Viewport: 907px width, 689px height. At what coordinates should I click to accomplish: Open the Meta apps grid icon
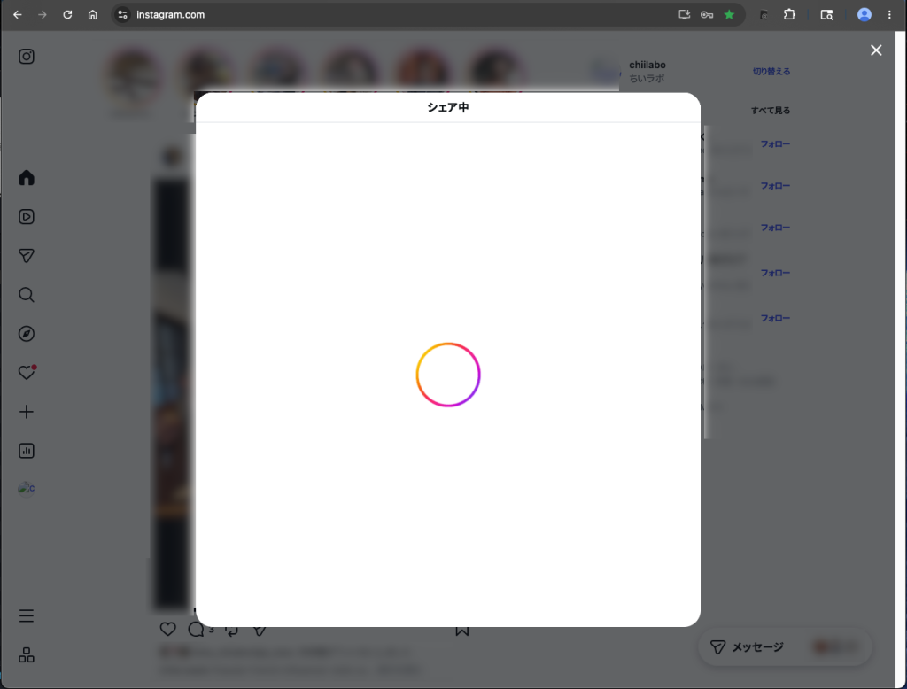pyautogui.click(x=27, y=654)
